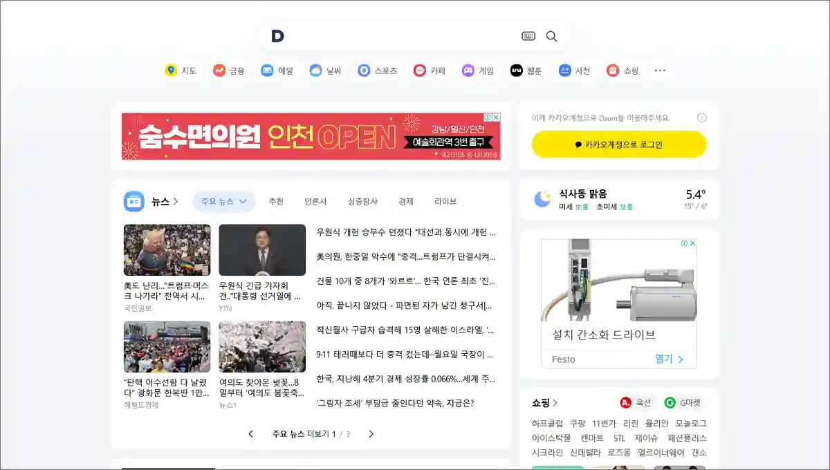The image size is (830, 470).
Task: Open the 우원식 긴급 기자회견 news thumbnail
Action: click(261, 250)
